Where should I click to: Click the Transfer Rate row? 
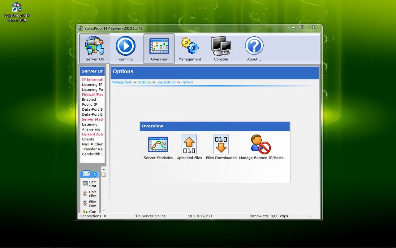pos(93,149)
